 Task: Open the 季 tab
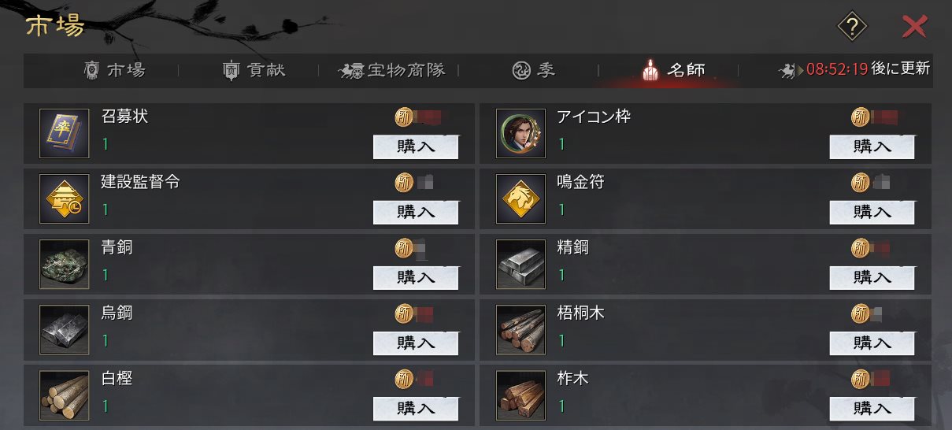[x=534, y=70]
